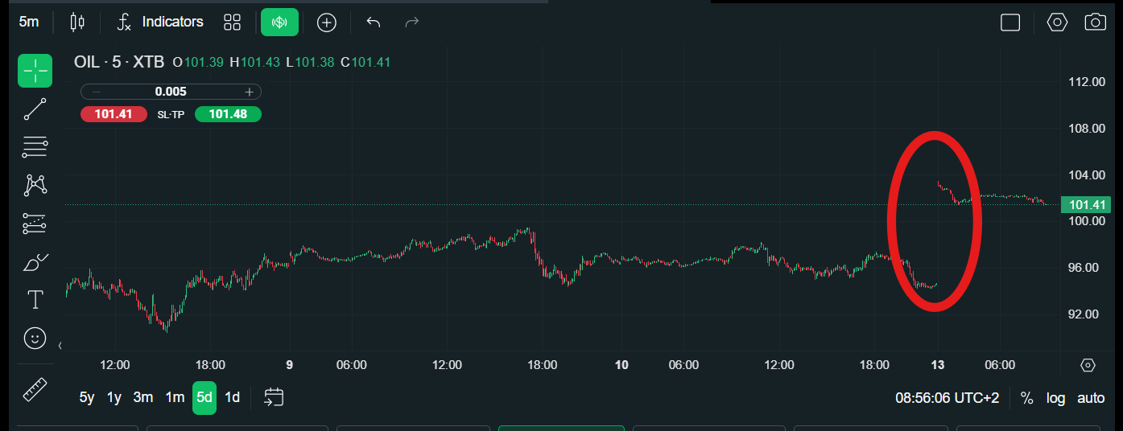Select the 1y time range

(x=114, y=397)
